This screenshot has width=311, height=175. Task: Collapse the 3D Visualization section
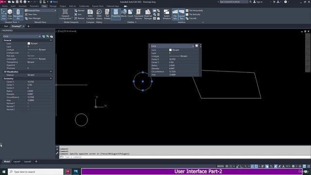coord(51,71)
